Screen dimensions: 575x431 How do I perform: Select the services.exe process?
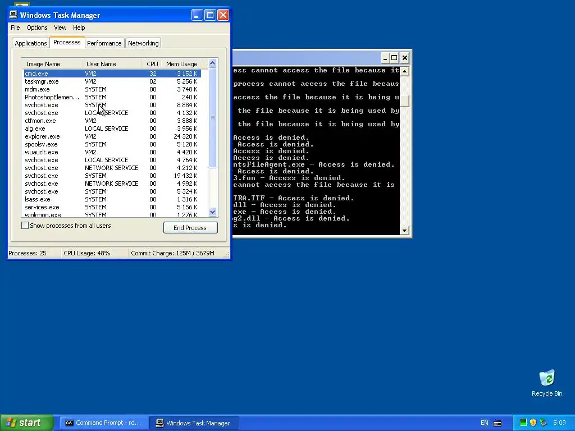[112, 207]
